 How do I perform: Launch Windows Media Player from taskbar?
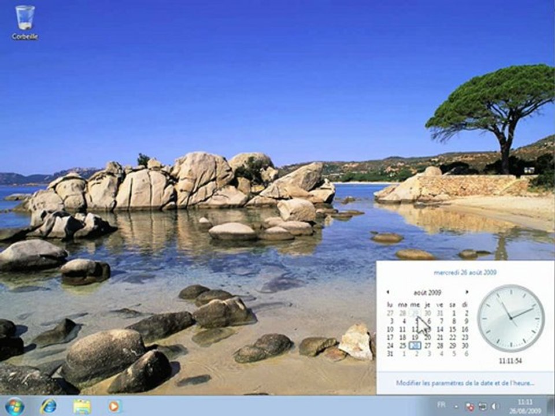click(x=114, y=406)
